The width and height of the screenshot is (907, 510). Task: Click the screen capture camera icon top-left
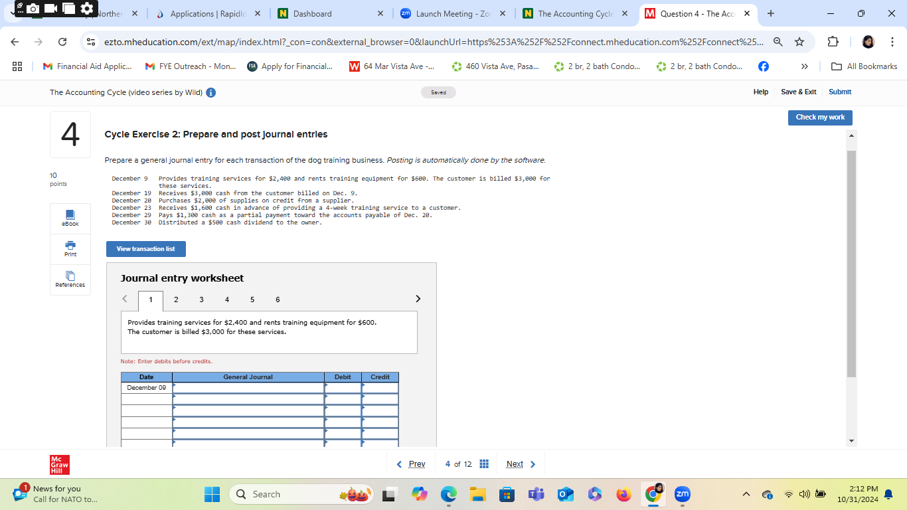pyautogui.click(x=32, y=9)
